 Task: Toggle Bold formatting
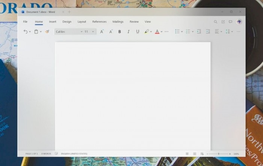tap(119, 32)
